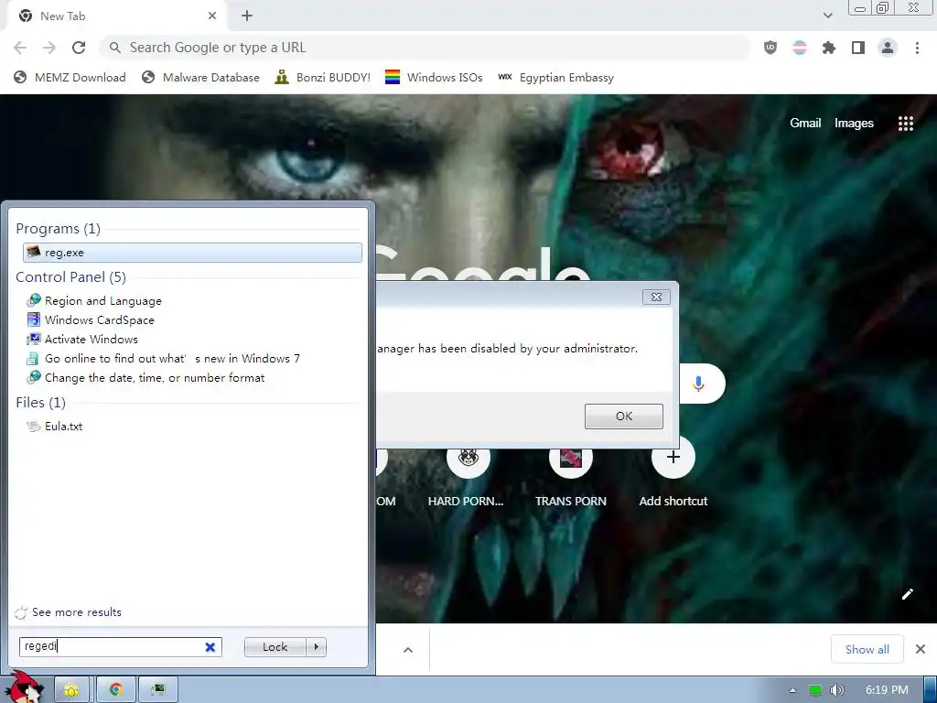937x703 pixels.
Task: Open a new tab with plus button
Action: click(x=247, y=16)
